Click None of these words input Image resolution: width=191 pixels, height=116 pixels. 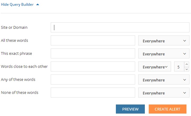point(93,93)
